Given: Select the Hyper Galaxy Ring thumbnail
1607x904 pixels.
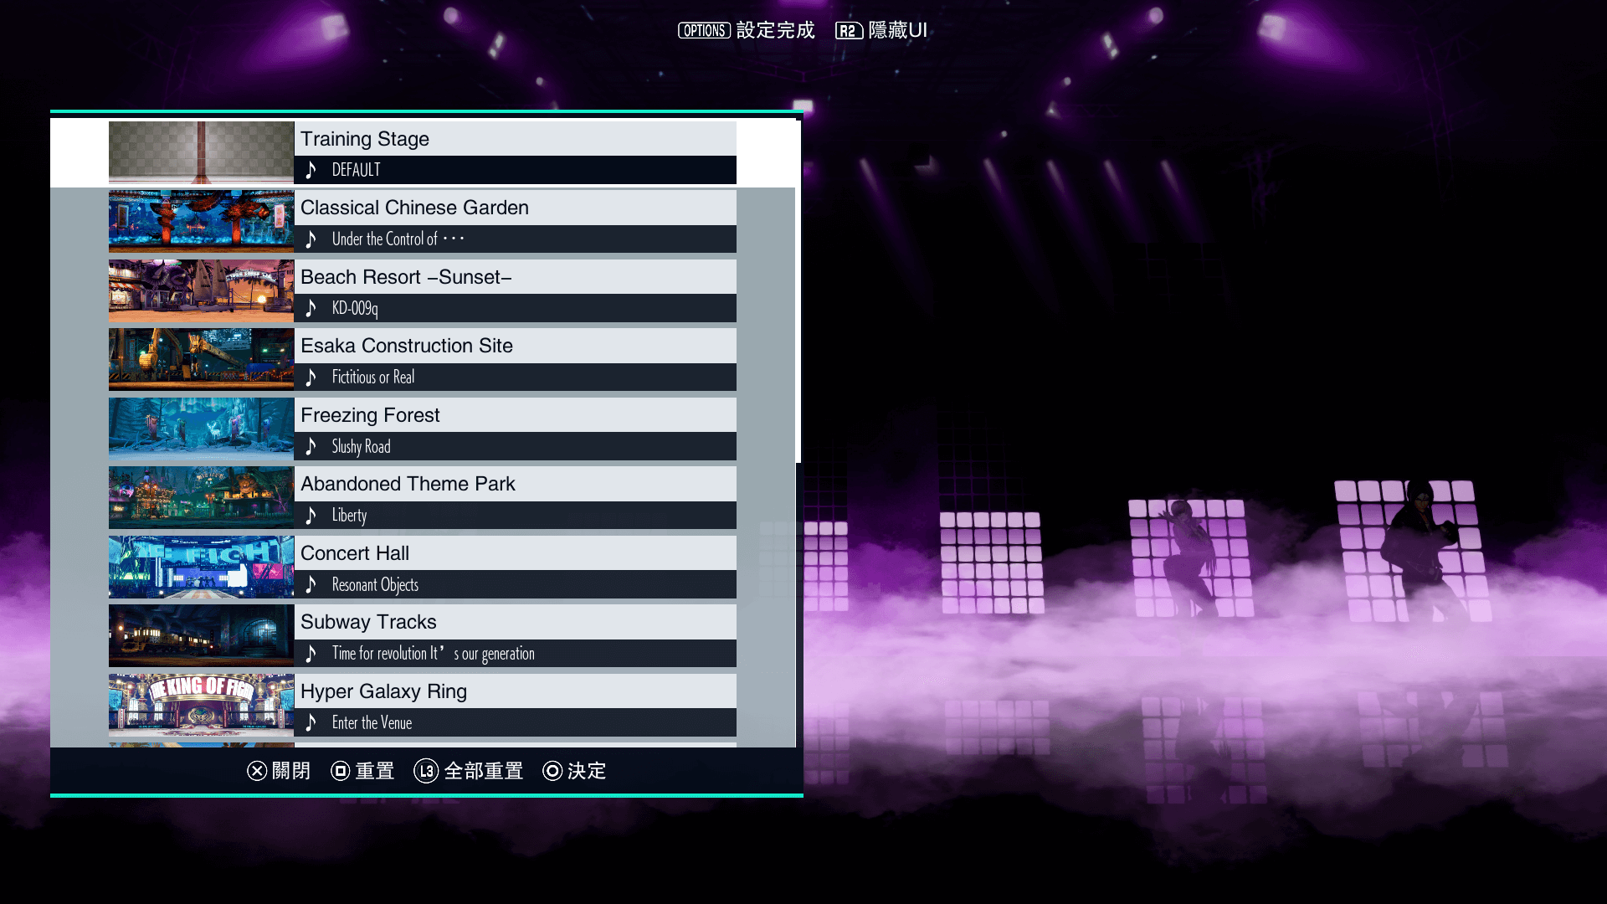Looking at the screenshot, I should (x=202, y=705).
